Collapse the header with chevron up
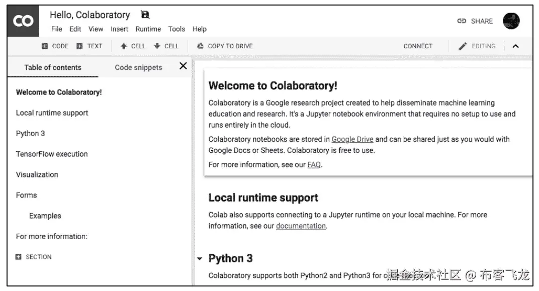Screen dimensions: 539x291 pos(515,46)
